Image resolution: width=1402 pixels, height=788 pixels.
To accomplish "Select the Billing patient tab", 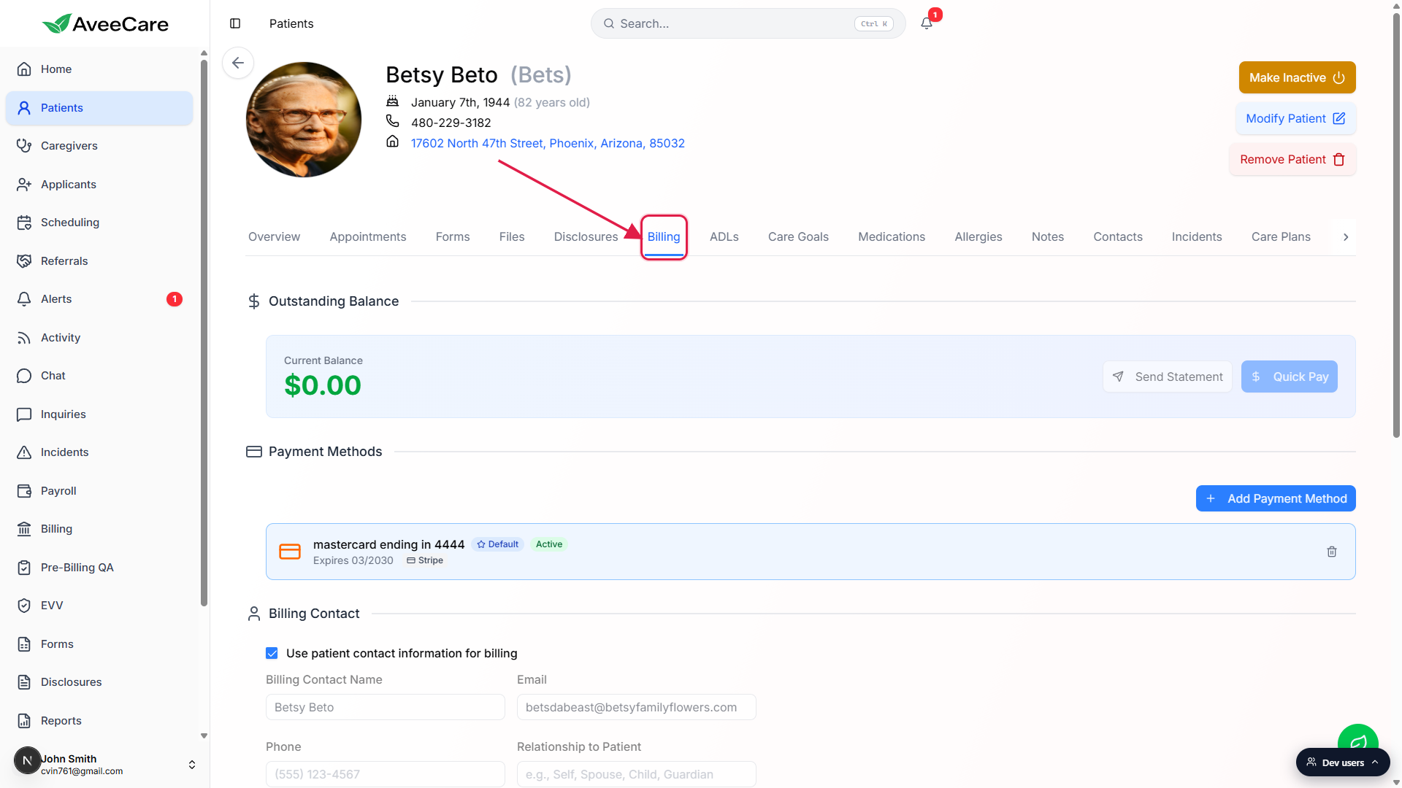I will click(664, 237).
